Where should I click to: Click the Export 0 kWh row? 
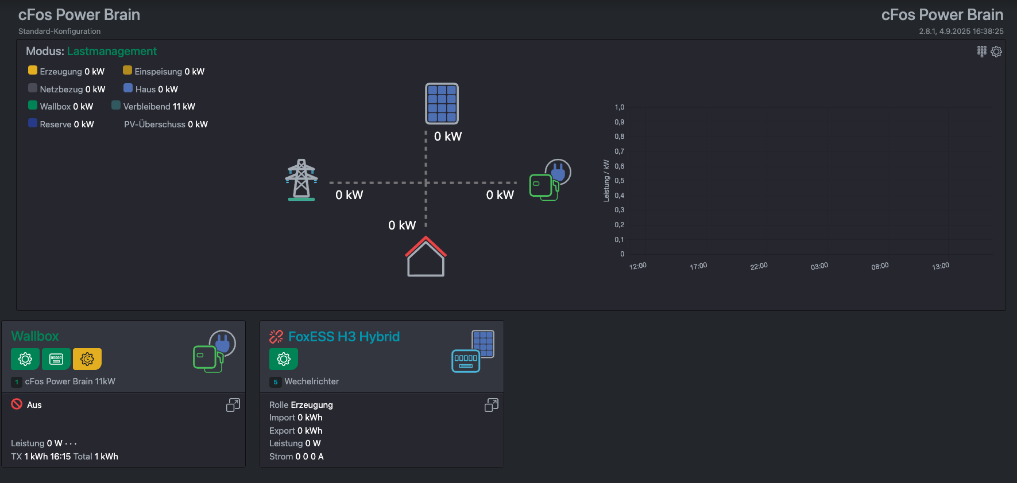tap(296, 431)
